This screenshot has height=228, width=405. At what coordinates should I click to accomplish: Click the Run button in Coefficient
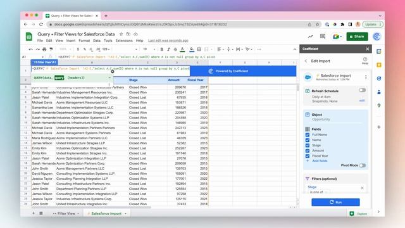tap(335, 202)
